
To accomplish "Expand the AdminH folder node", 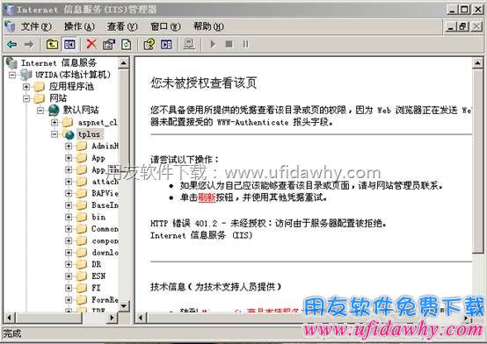I will [69, 146].
